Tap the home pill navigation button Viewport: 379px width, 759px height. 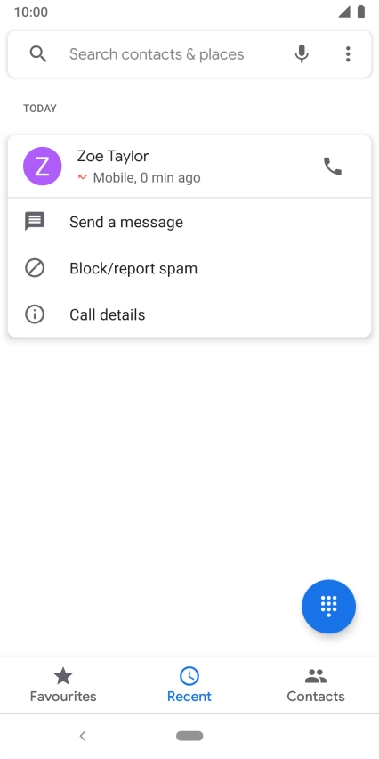point(189,736)
